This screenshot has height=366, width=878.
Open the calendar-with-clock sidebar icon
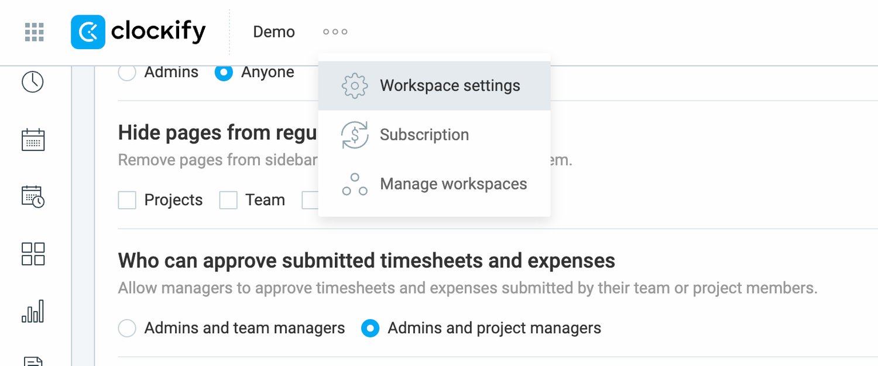pyautogui.click(x=33, y=196)
